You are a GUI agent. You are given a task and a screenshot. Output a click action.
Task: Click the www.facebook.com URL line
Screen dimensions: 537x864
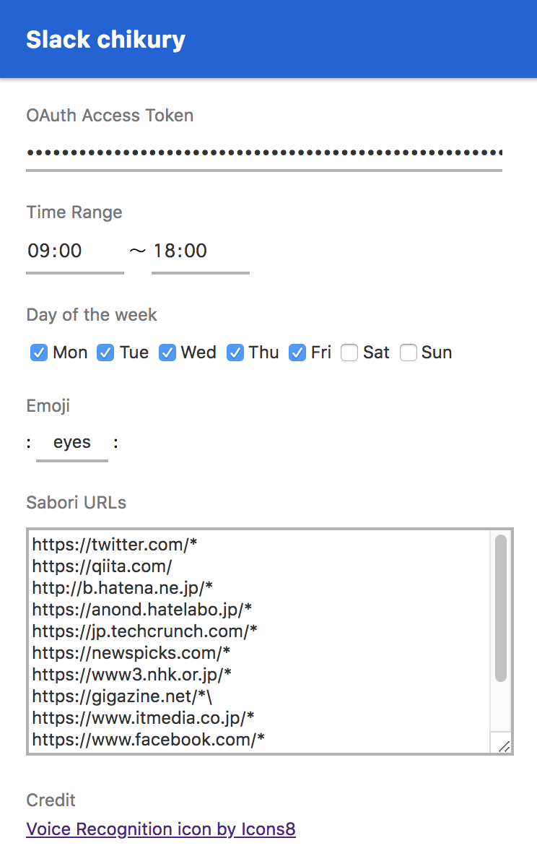(148, 740)
